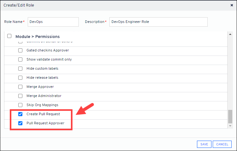Click the scroll up arrow of permissions list
This screenshot has height=151, width=237.
(x=230, y=34)
